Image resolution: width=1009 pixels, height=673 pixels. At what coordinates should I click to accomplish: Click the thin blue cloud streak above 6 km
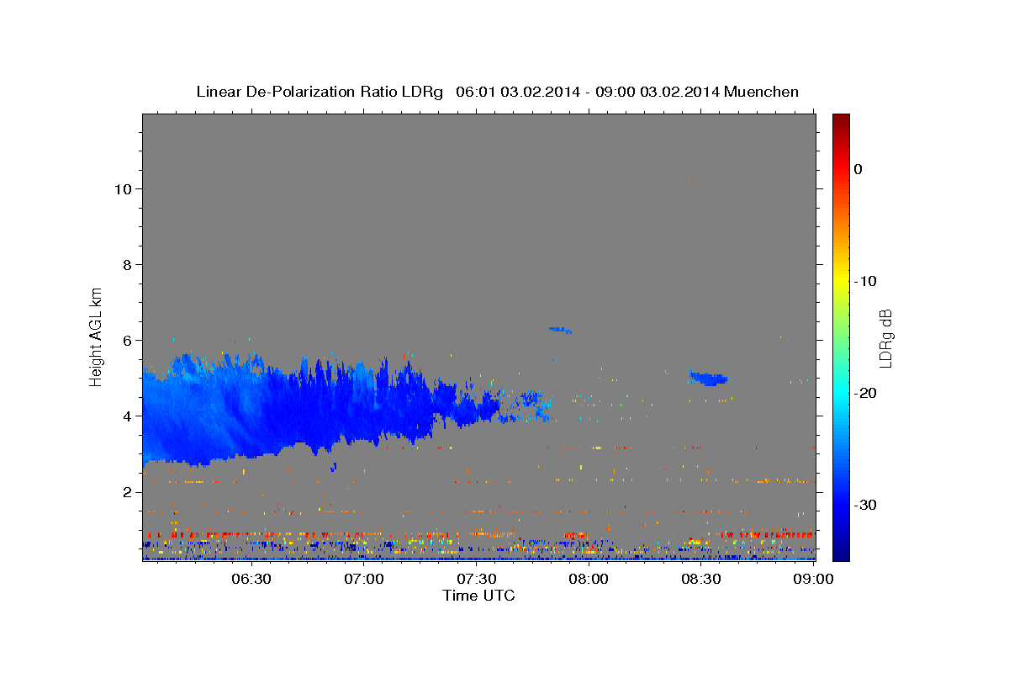click(x=560, y=330)
